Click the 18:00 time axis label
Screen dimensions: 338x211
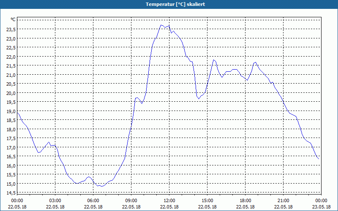point(245,201)
